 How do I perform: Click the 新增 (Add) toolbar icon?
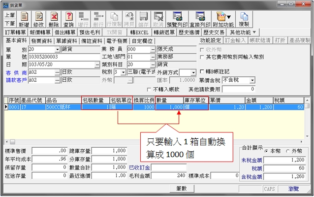pos(24,19)
